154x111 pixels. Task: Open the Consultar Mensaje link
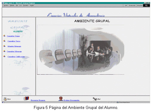(14, 51)
